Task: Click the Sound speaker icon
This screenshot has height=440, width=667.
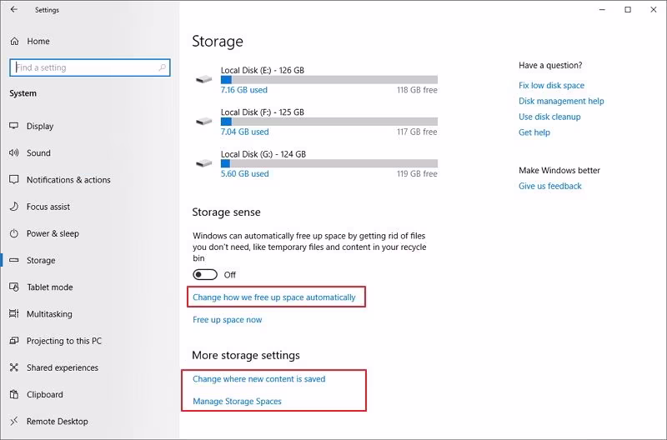Action: tap(14, 153)
